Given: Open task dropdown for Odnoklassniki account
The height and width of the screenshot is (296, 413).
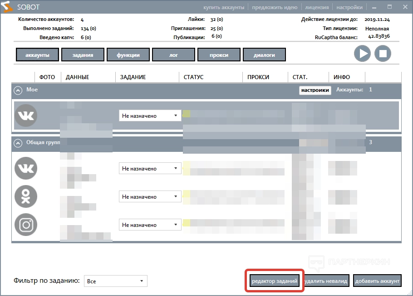Looking at the screenshot, I should (149, 197).
